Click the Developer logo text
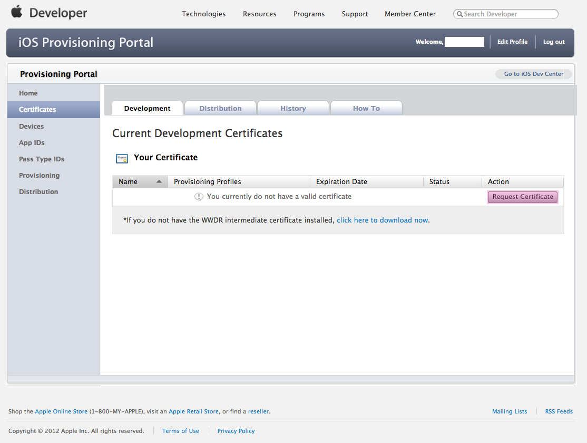The image size is (587, 443). 58,13
